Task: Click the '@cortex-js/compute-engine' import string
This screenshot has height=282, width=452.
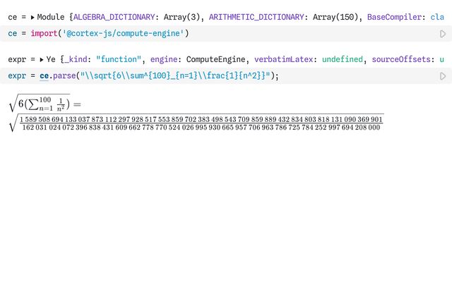Action: pos(123,33)
